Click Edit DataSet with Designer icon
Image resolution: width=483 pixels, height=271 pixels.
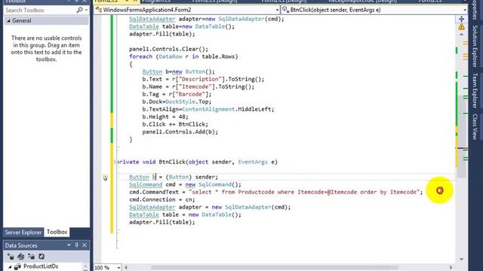(20, 256)
